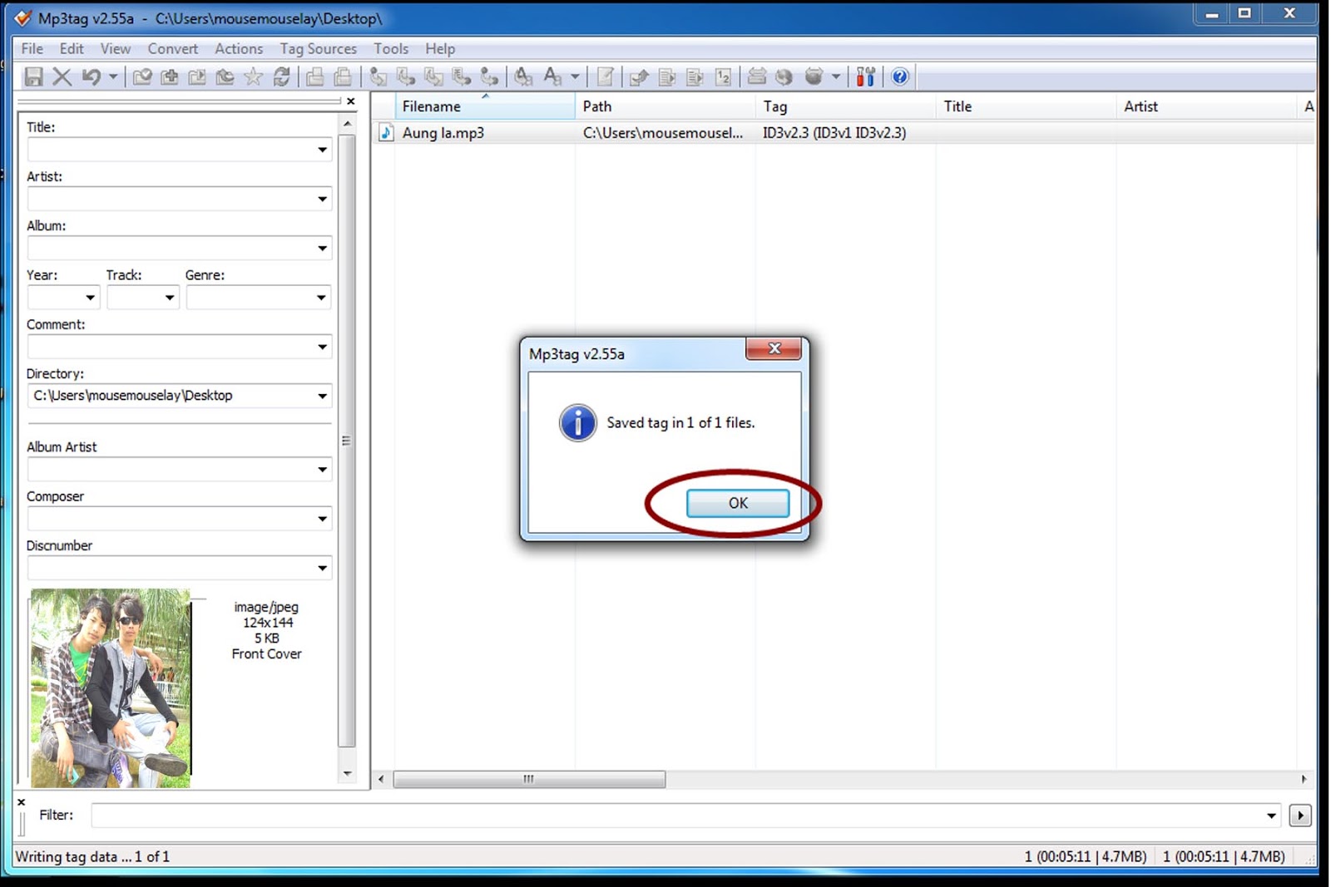Image resolution: width=1331 pixels, height=887 pixels.
Task: Open the Undo history dropdown arrow
Action: pyautogui.click(x=112, y=77)
